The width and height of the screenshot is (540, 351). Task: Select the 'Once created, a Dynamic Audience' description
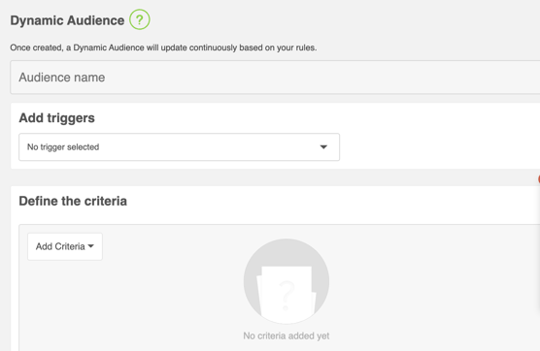(x=163, y=48)
